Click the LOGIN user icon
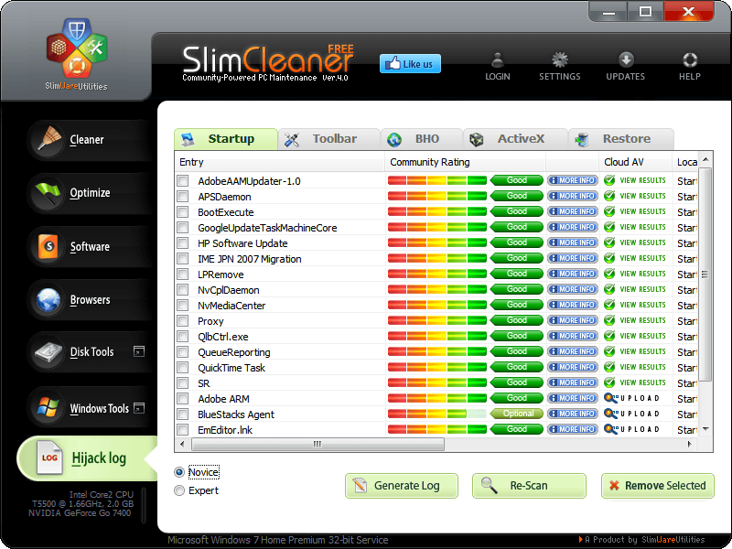 tap(497, 59)
